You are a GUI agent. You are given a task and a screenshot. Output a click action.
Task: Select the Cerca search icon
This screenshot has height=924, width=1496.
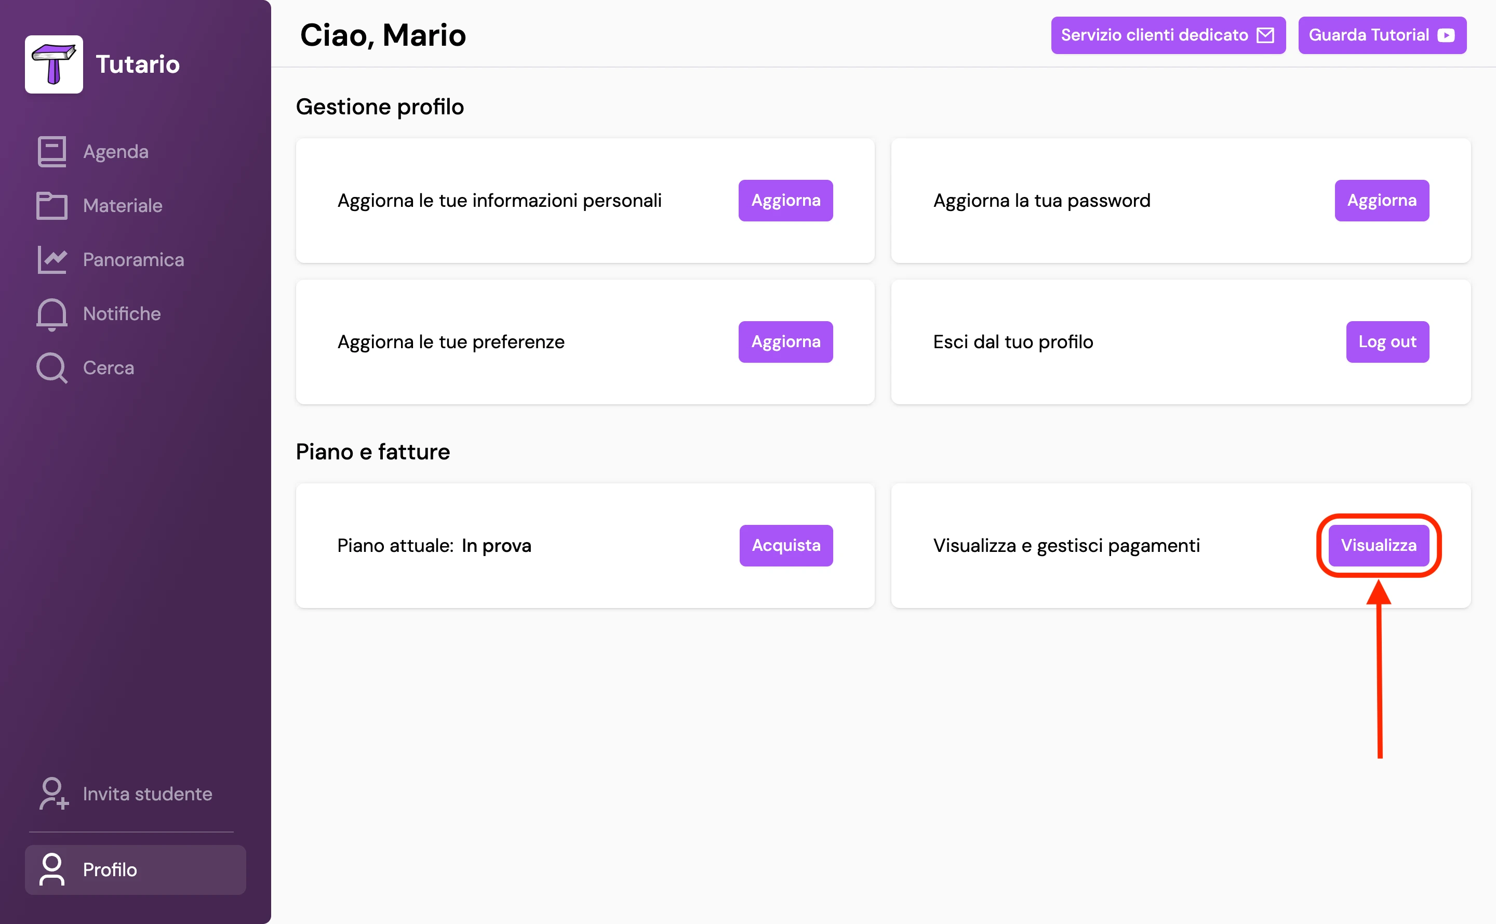[51, 367]
